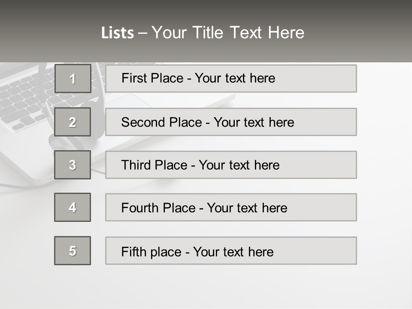Screen dimensions: 412x309
Task: Click the number 1 box
Action: 73,79
